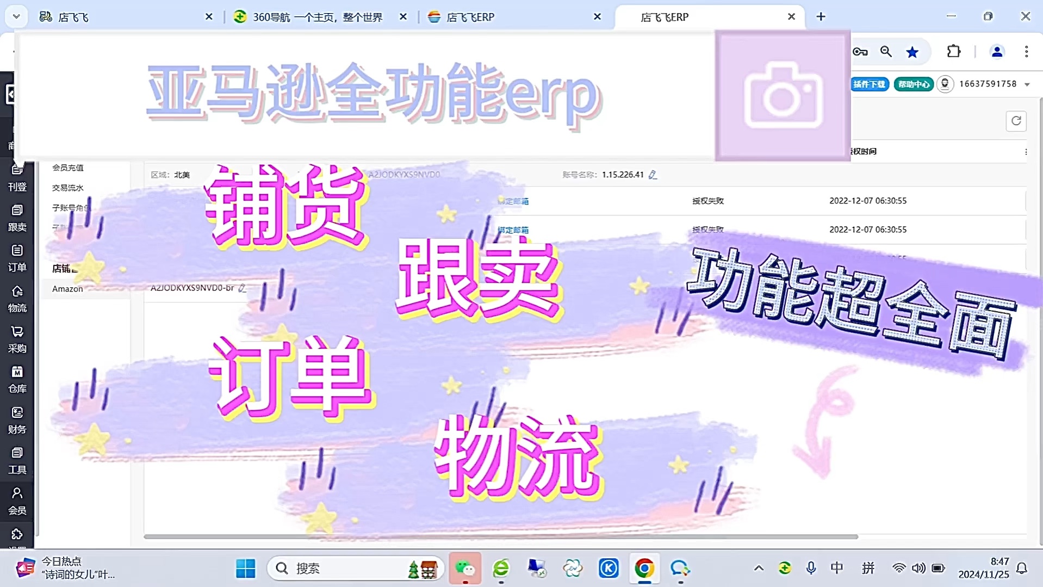Open the 采购 sidebar module
The image size is (1043, 587).
[17, 339]
